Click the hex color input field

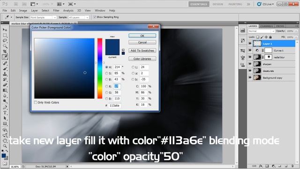[x=114, y=106]
